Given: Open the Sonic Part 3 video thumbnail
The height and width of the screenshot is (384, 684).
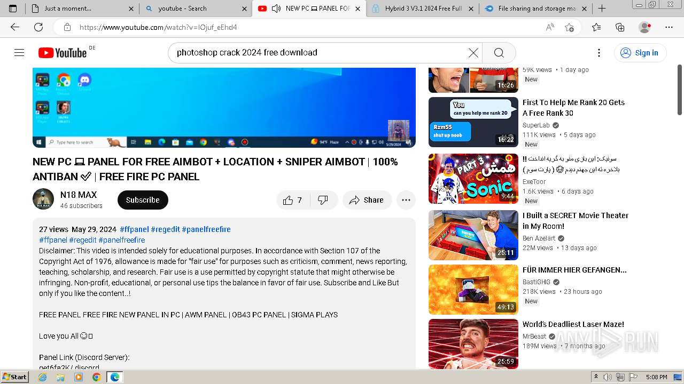Looking at the screenshot, I should click(x=473, y=179).
